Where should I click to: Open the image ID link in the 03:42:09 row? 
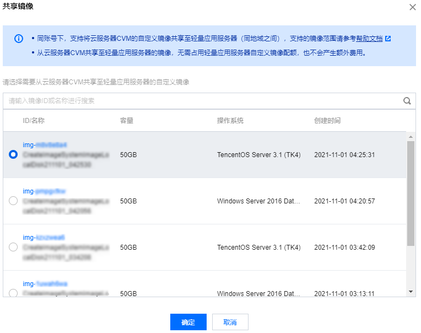tap(44, 238)
